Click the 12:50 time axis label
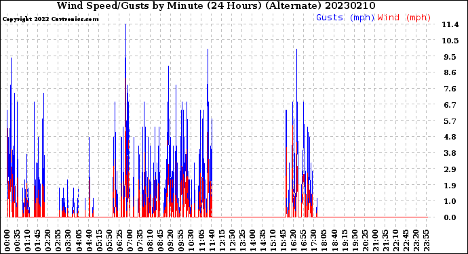468x254 pixels. [232, 240]
